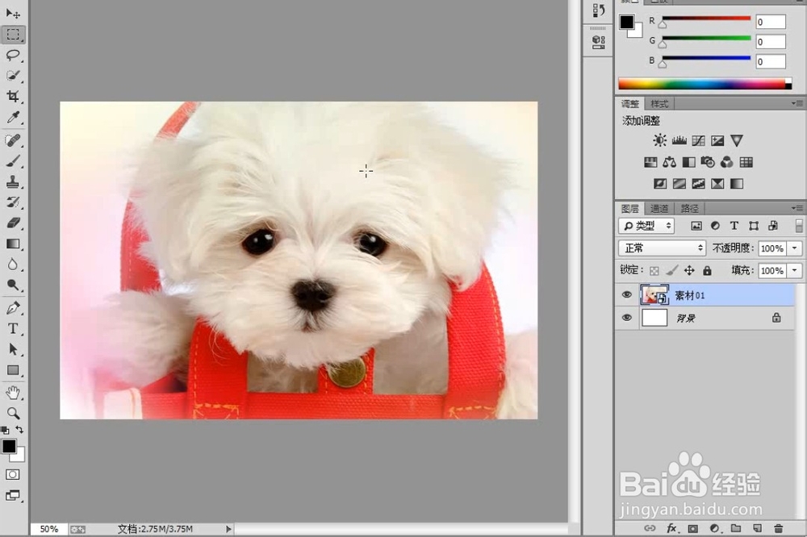Select the Quick Selection tool
This screenshot has width=807, height=537.
tap(13, 76)
